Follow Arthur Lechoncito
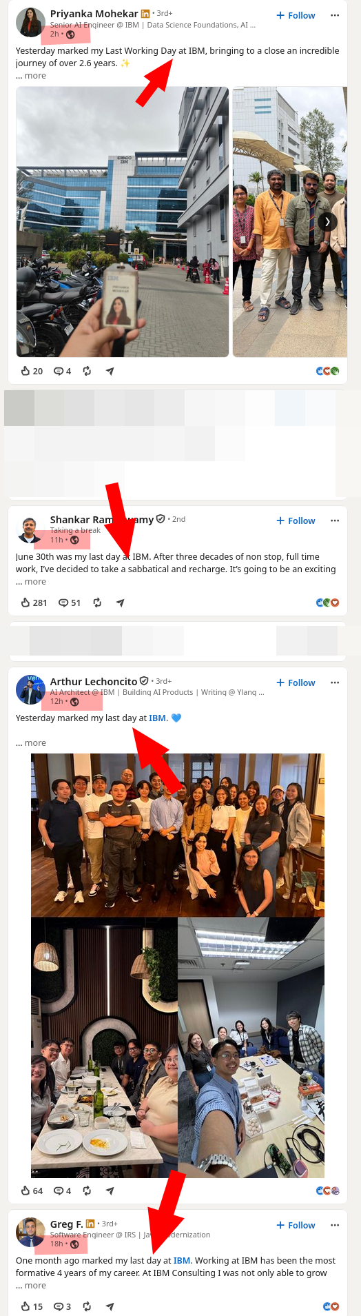Viewport: 361px width, 1316px height. point(296,682)
